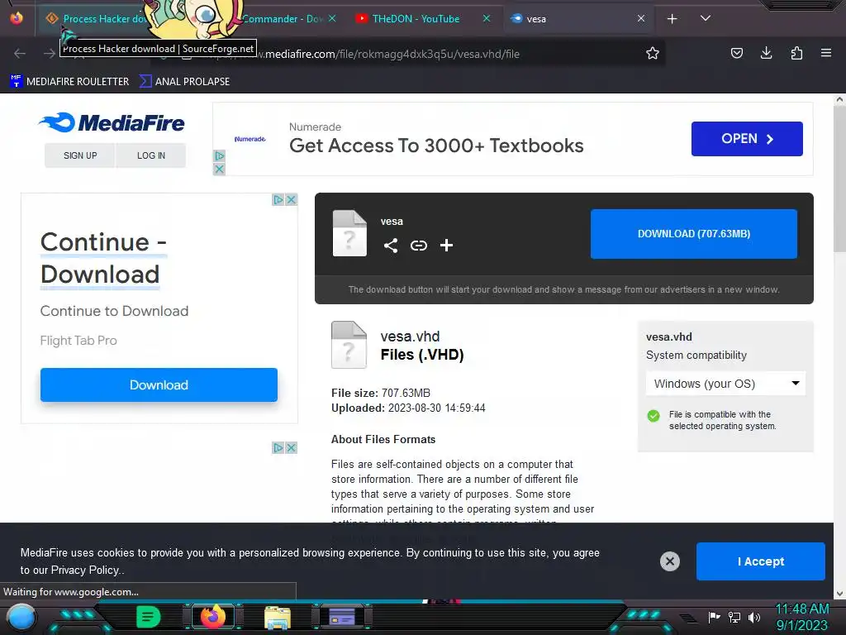
Task: Click the LOG IN button
Action: tap(151, 155)
